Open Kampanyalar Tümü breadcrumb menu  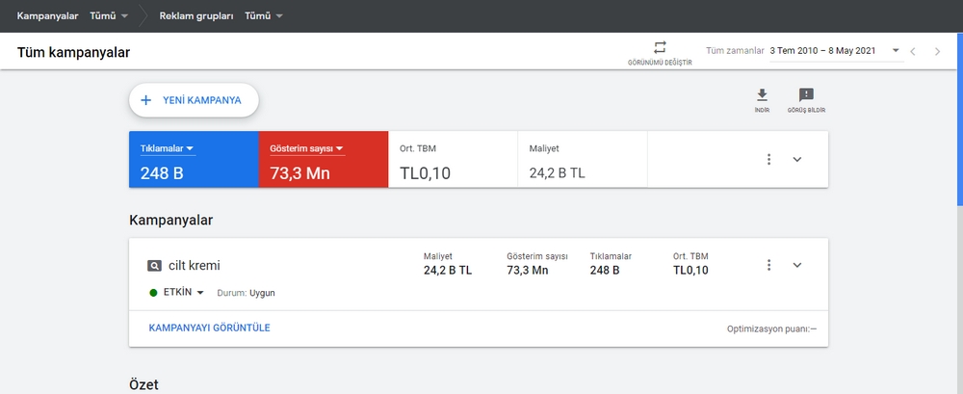point(109,16)
